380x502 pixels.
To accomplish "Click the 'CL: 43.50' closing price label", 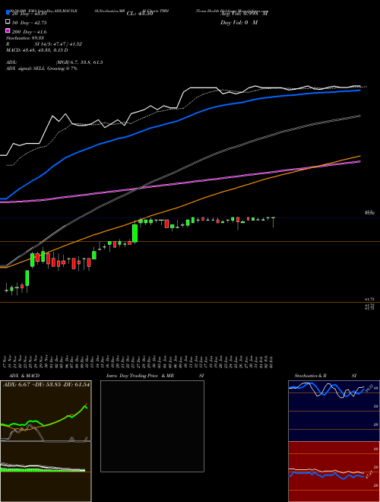I will pos(140,14).
